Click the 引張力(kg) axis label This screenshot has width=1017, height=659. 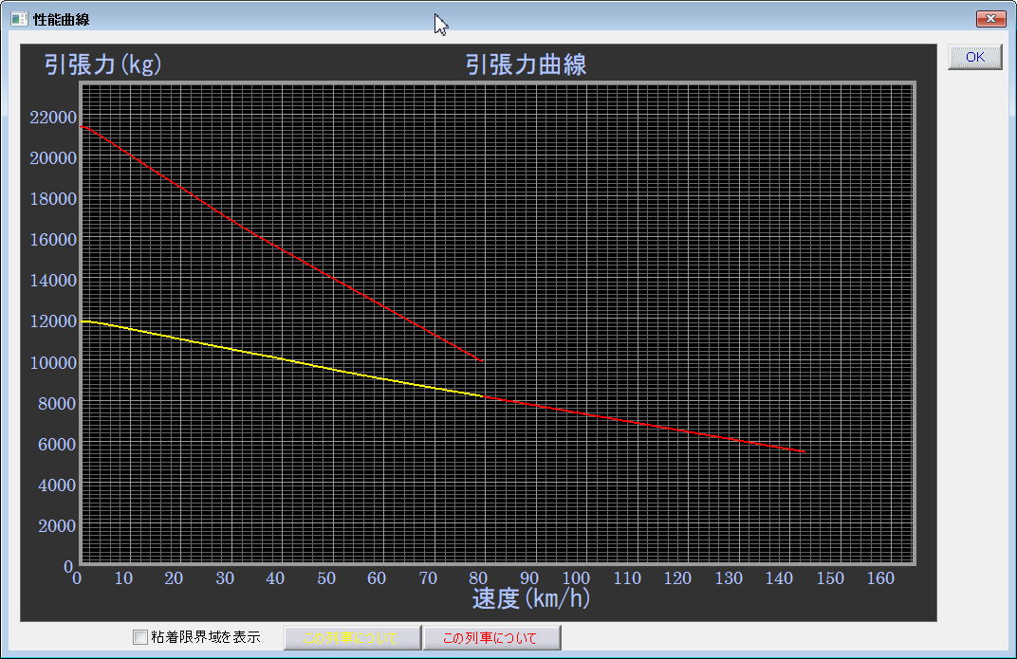[103, 64]
